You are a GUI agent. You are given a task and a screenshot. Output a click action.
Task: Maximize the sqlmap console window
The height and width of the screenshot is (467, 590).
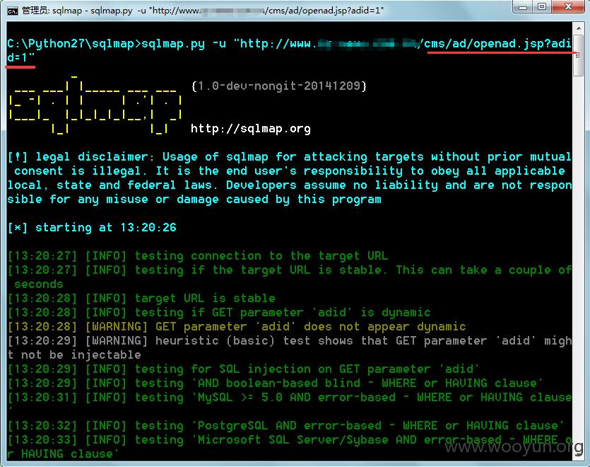(542, 6)
